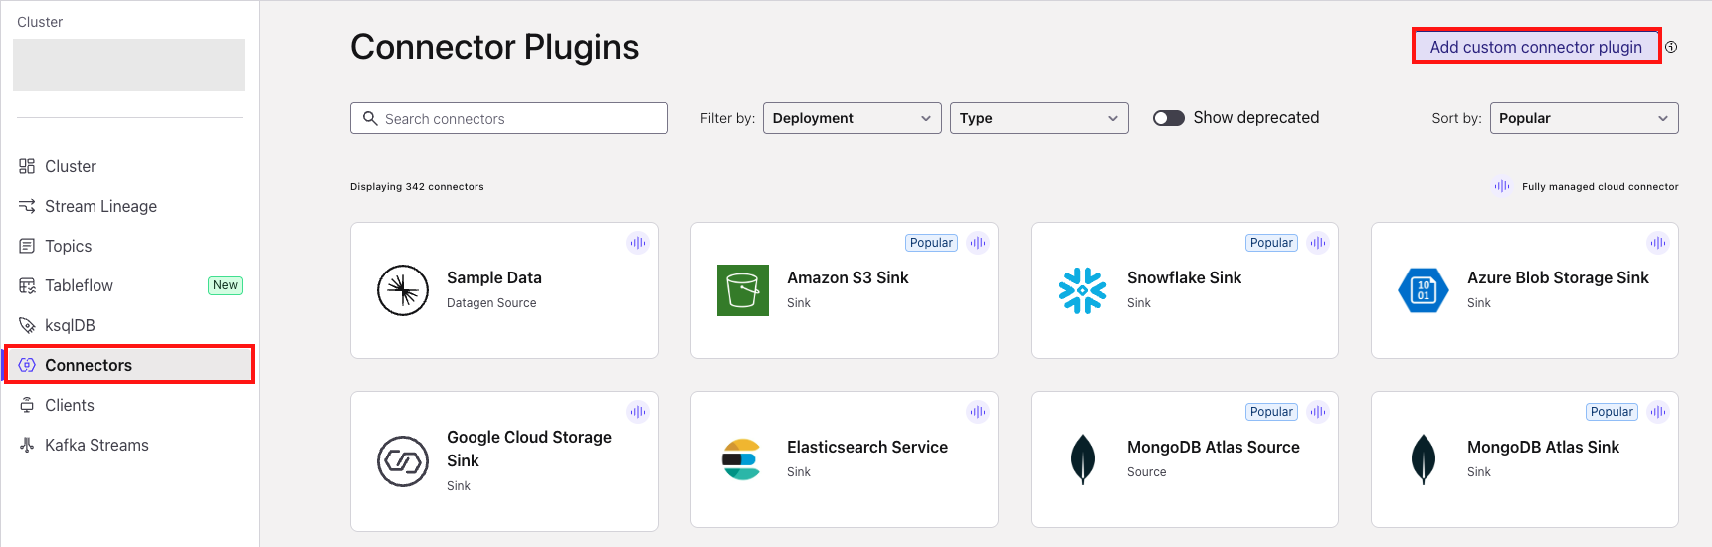Open the Type filter dropdown
This screenshot has width=1712, height=547.
pos(1040,118)
